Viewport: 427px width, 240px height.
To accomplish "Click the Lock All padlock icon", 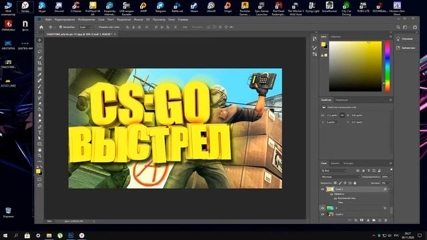I will [x=355, y=183].
